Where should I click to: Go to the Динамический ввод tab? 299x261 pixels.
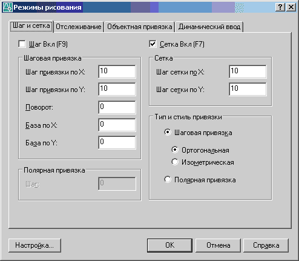coord(209,27)
